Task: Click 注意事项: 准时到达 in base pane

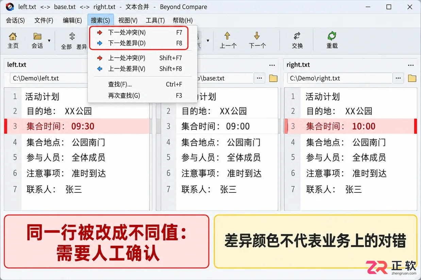Action: (x=221, y=173)
